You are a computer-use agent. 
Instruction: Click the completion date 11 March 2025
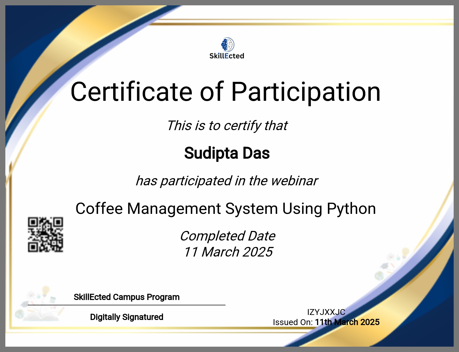[x=228, y=252]
